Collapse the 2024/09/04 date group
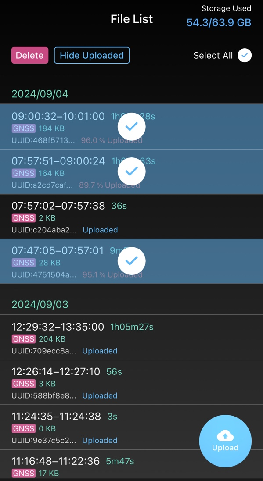The image size is (263, 481). [x=40, y=94]
